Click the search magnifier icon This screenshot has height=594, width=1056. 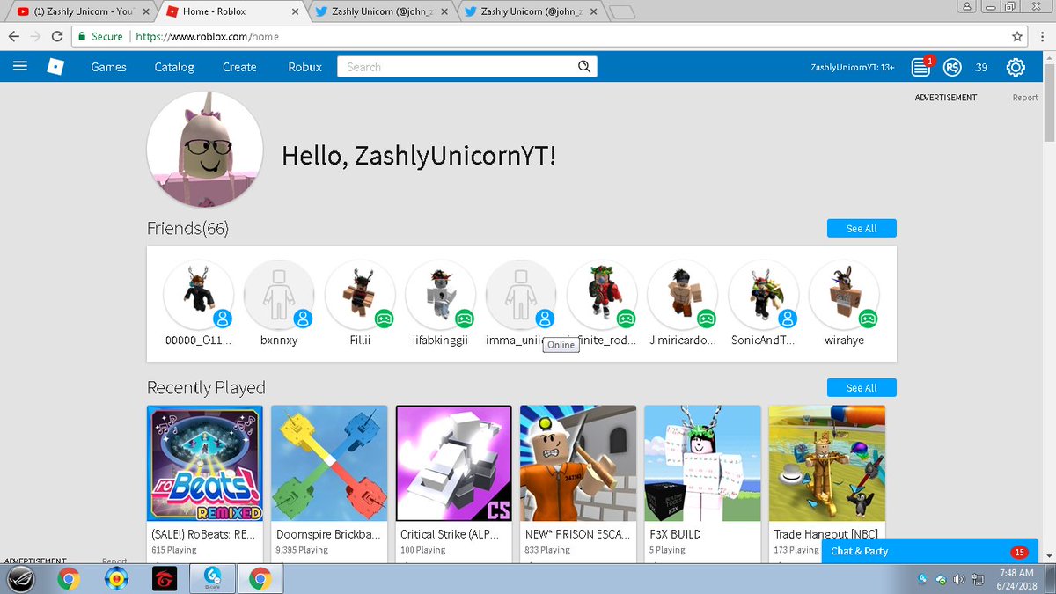pyautogui.click(x=583, y=67)
